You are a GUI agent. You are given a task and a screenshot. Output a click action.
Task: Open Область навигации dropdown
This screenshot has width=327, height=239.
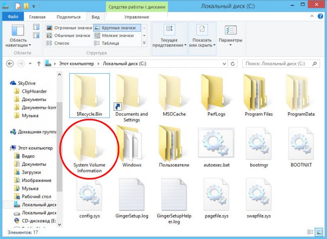pyautogui.click(x=18, y=36)
